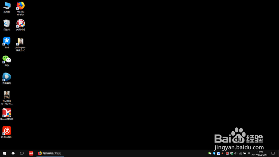Select the 海马玩模拟器 desktop shortcut
279x157 pixels.
tap(7, 114)
